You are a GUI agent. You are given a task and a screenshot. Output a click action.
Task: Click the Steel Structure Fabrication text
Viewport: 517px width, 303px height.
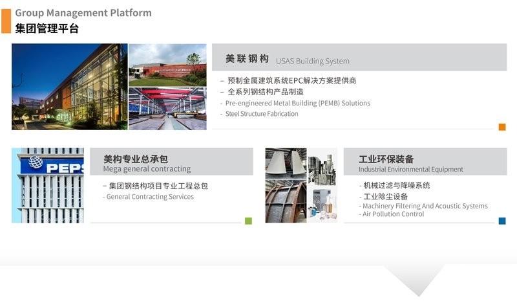coord(261,114)
